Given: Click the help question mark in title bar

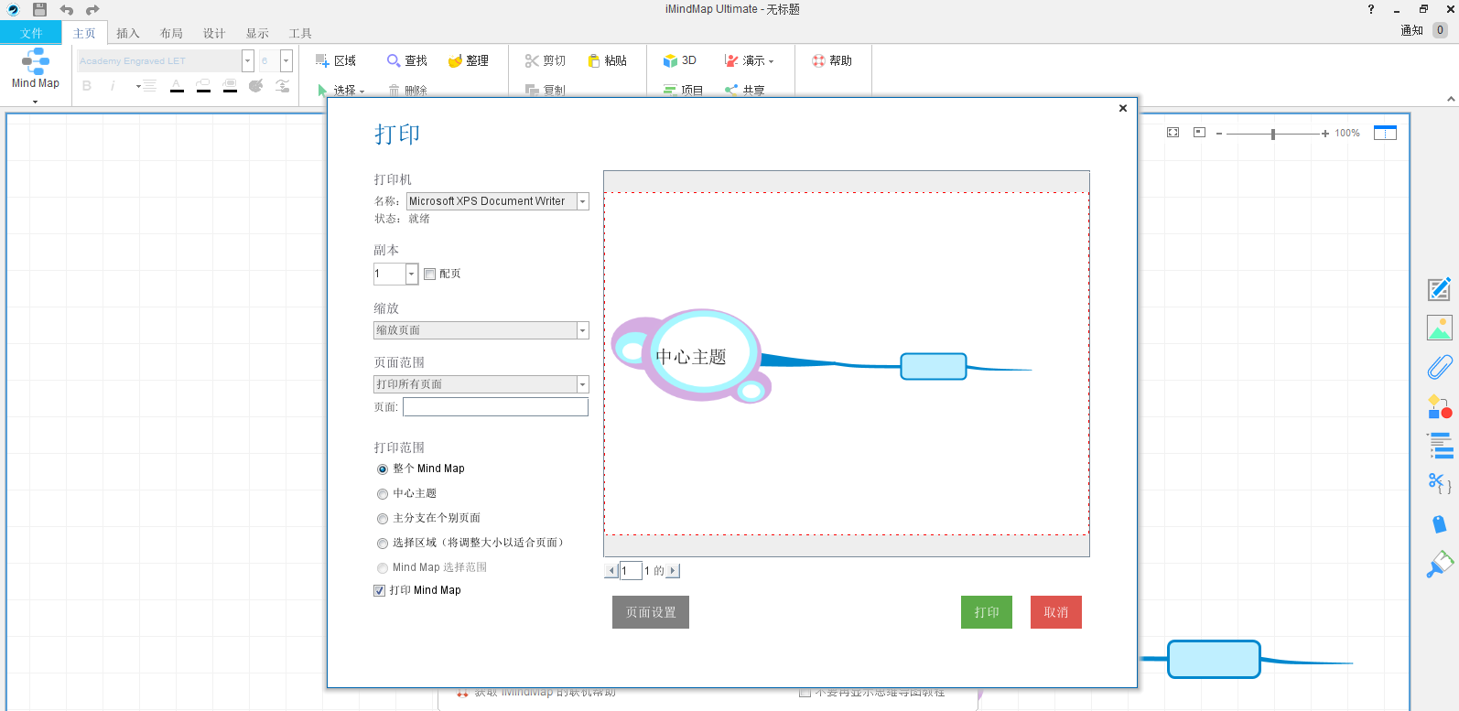Looking at the screenshot, I should (1370, 9).
